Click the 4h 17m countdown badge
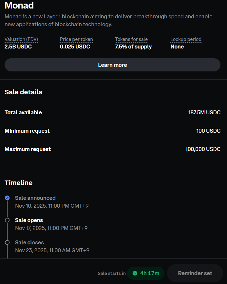The image size is (227, 284). click(146, 273)
